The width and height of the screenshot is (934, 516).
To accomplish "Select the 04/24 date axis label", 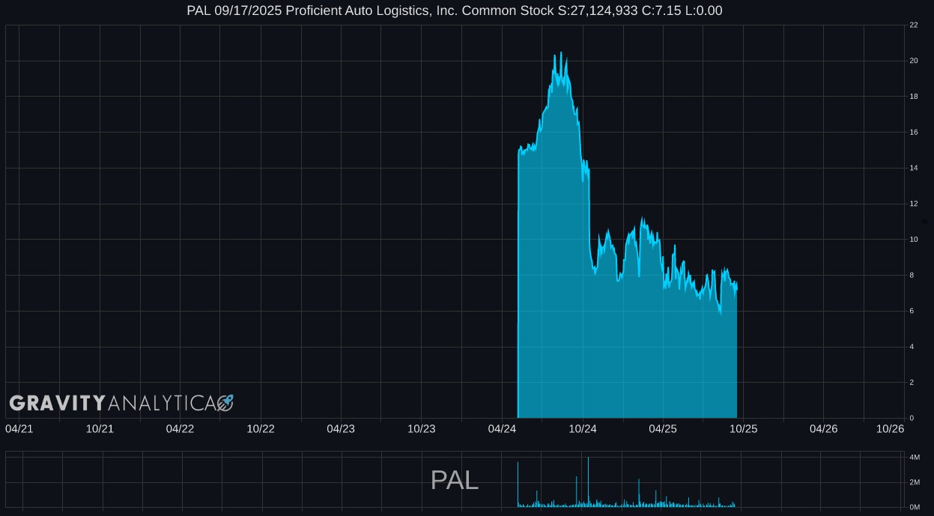I will pyautogui.click(x=502, y=428).
